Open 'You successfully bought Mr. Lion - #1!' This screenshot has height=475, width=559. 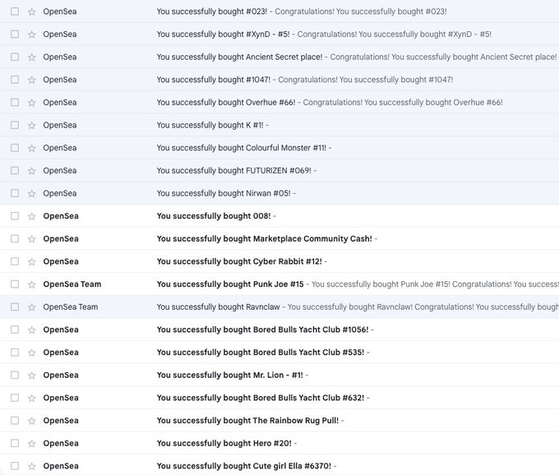coord(229,376)
